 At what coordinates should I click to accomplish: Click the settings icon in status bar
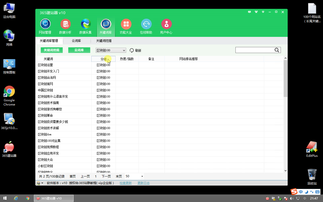pyautogui.click(x=38, y=183)
